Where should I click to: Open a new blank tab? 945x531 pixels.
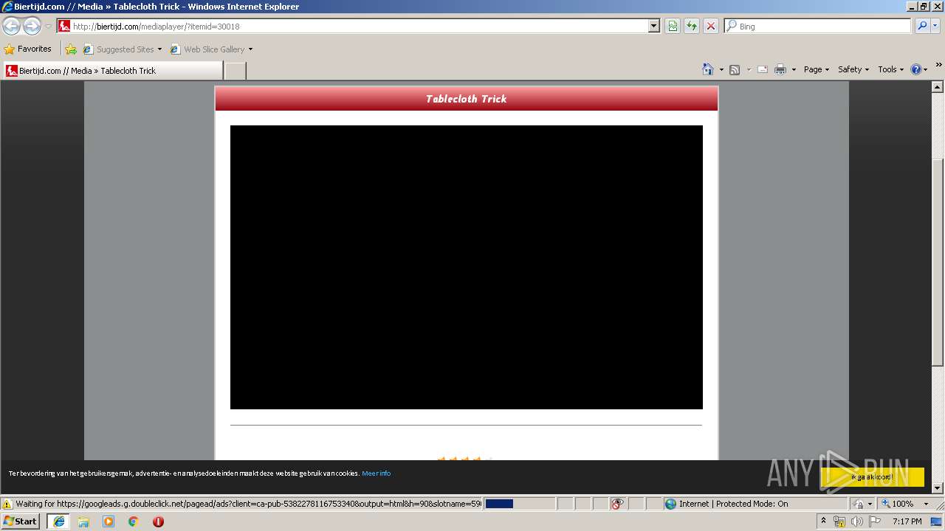pyautogui.click(x=235, y=71)
